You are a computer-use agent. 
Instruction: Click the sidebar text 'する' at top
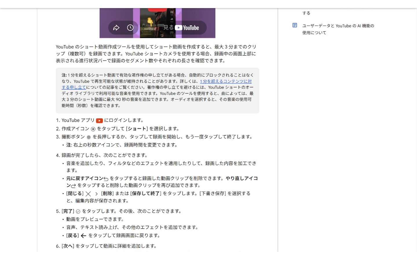[x=306, y=13]
